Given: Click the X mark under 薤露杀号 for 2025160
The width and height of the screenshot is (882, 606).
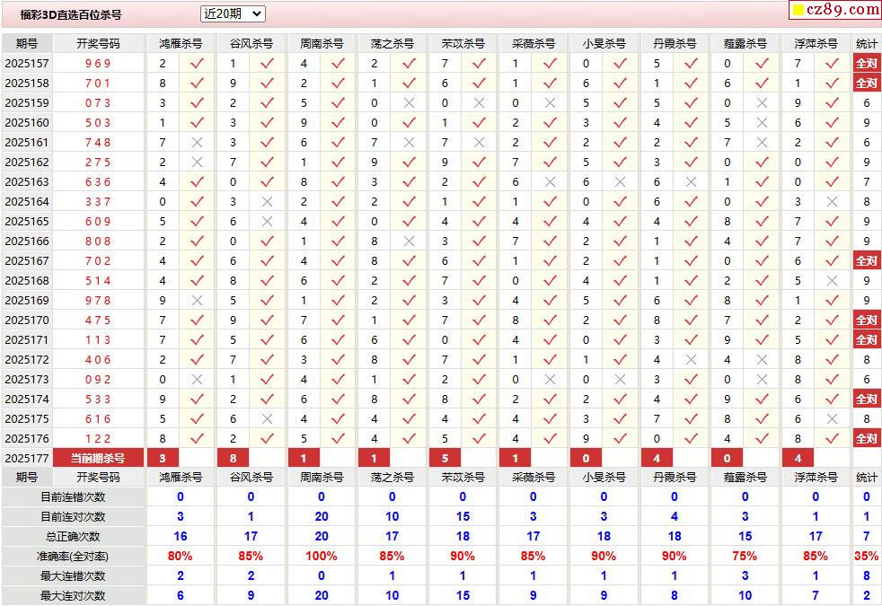Looking at the screenshot, I should click(x=762, y=123).
